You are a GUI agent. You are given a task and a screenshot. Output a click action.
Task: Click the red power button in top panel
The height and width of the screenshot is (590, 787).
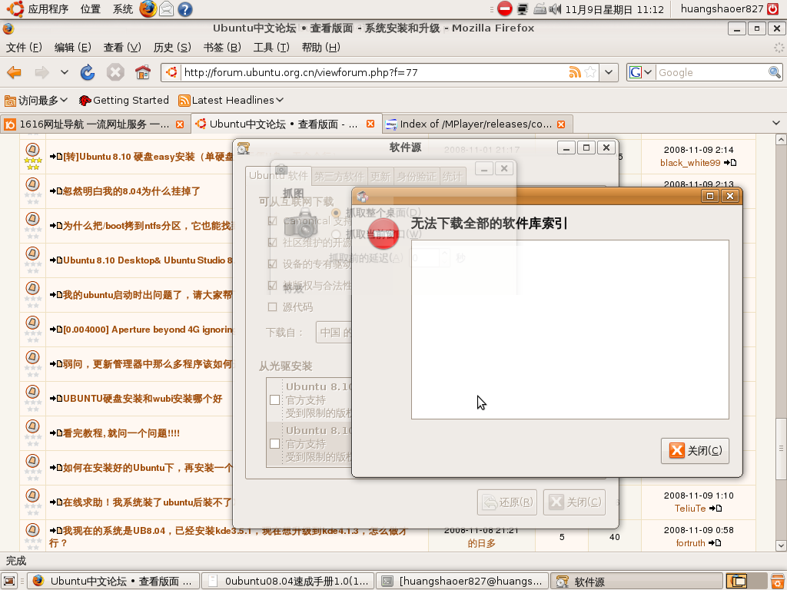773,8
